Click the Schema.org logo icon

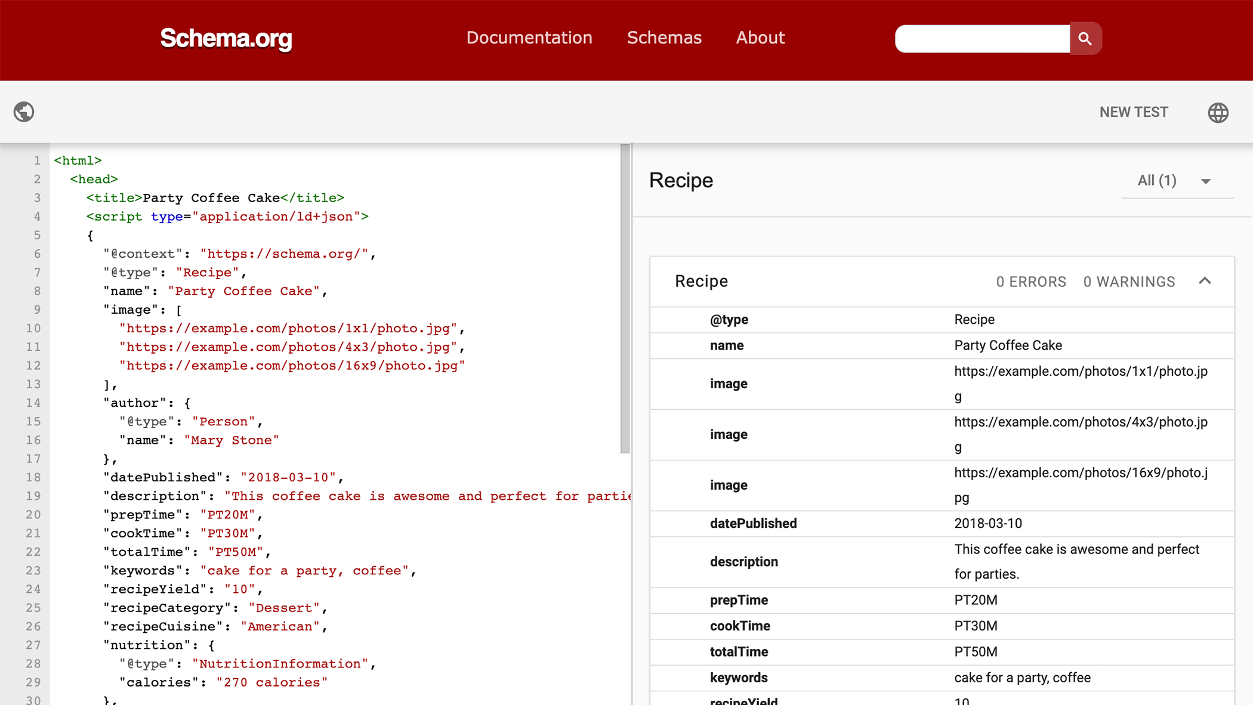click(226, 37)
